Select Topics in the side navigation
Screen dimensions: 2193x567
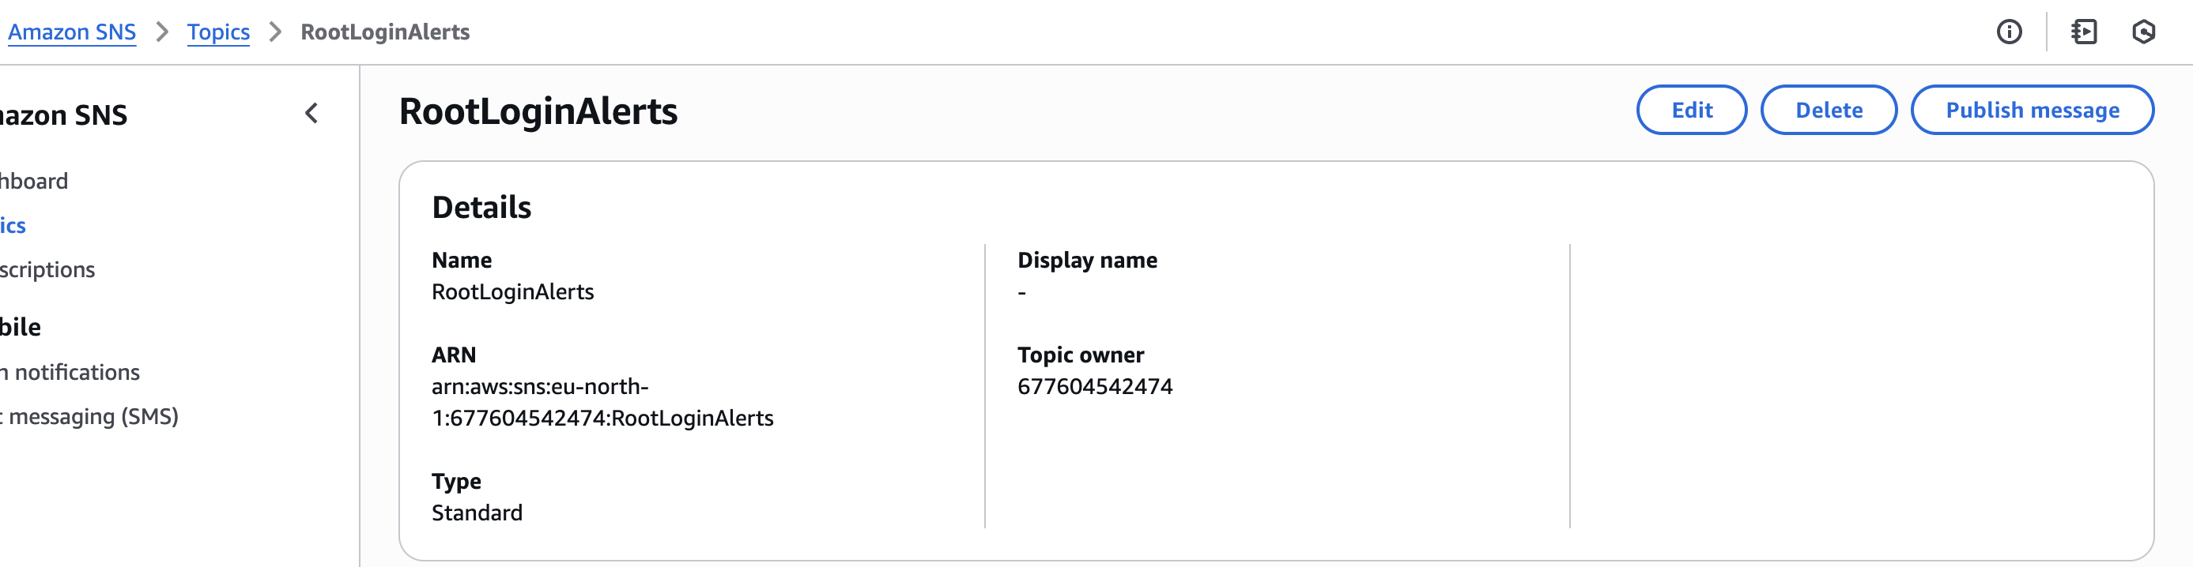pos(13,225)
